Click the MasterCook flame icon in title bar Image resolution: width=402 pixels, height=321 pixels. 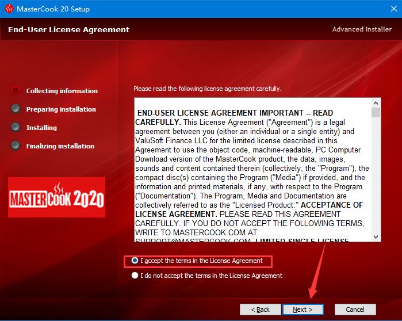[9, 9]
